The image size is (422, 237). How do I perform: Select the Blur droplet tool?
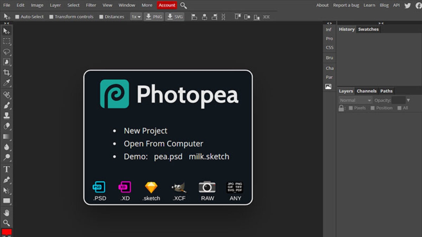coord(6,147)
